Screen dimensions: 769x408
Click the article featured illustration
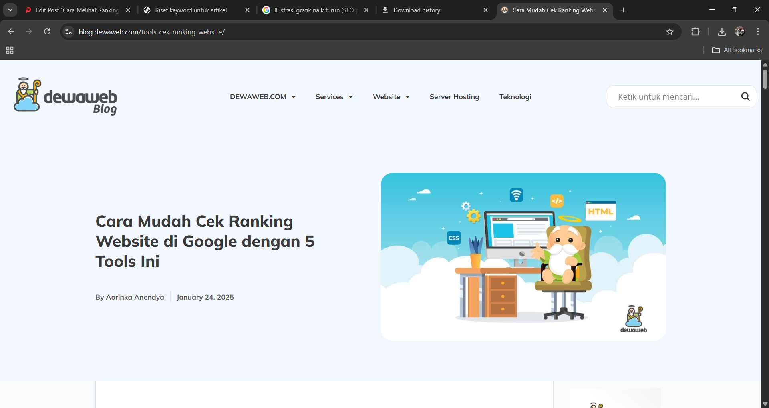pyautogui.click(x=523, y=257)
